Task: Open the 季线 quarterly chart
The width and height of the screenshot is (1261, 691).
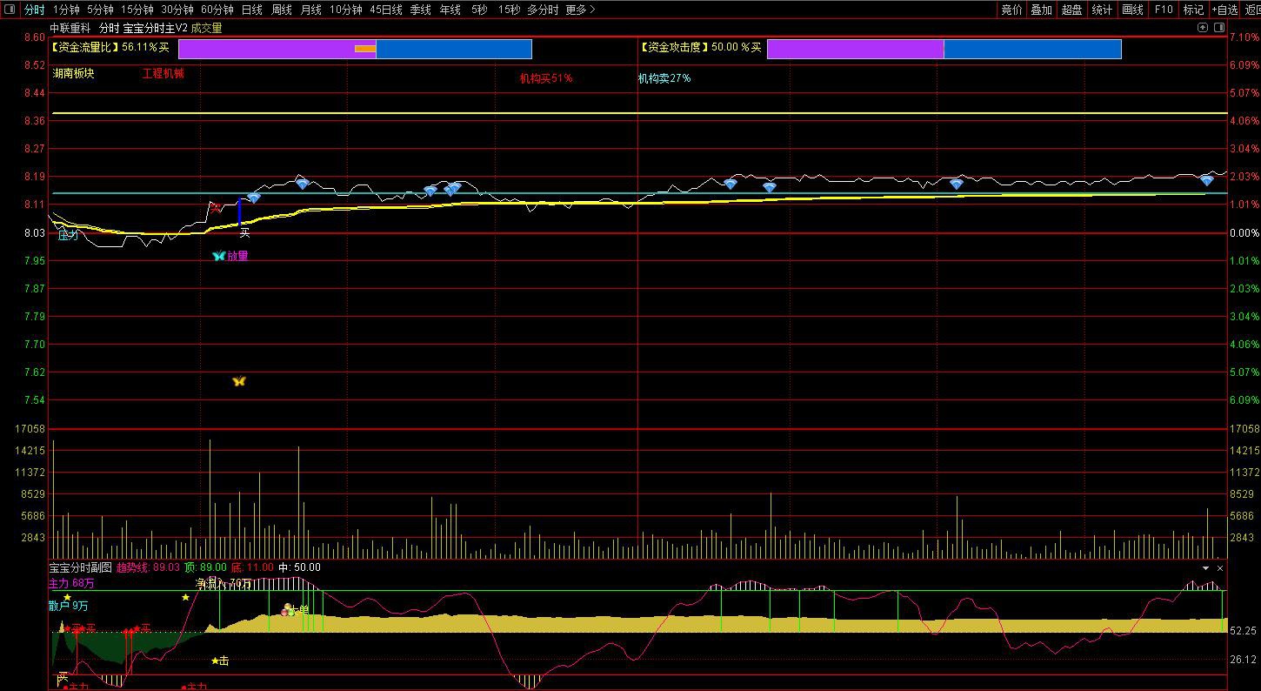Action: [x=421, y=10]
